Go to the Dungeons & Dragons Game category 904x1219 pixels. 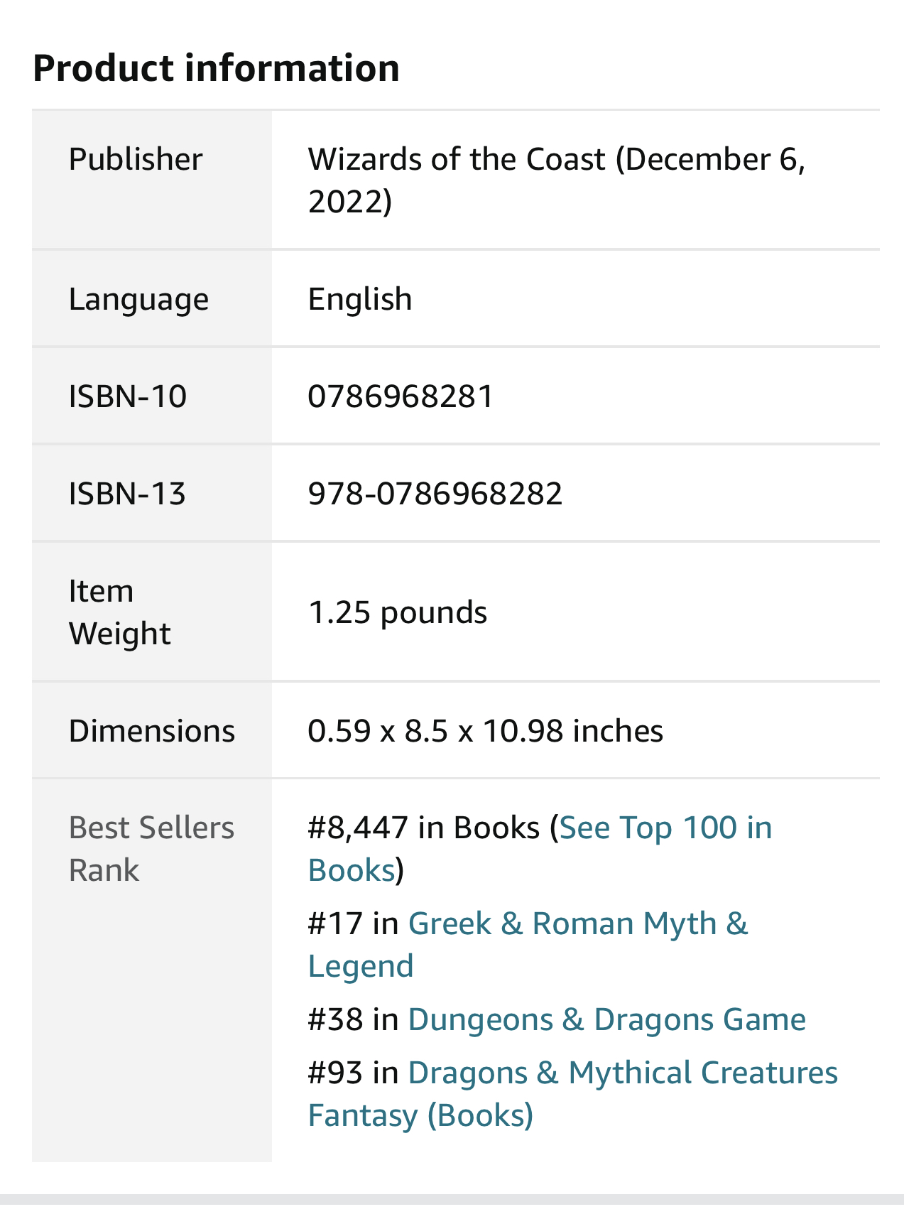pyautogui.click(x=606, y=1020)
